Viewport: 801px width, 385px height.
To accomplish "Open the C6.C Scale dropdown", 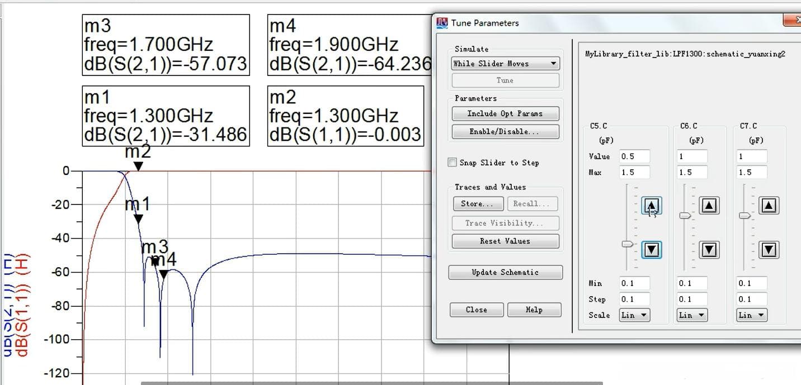I will [x=692, y=315].
